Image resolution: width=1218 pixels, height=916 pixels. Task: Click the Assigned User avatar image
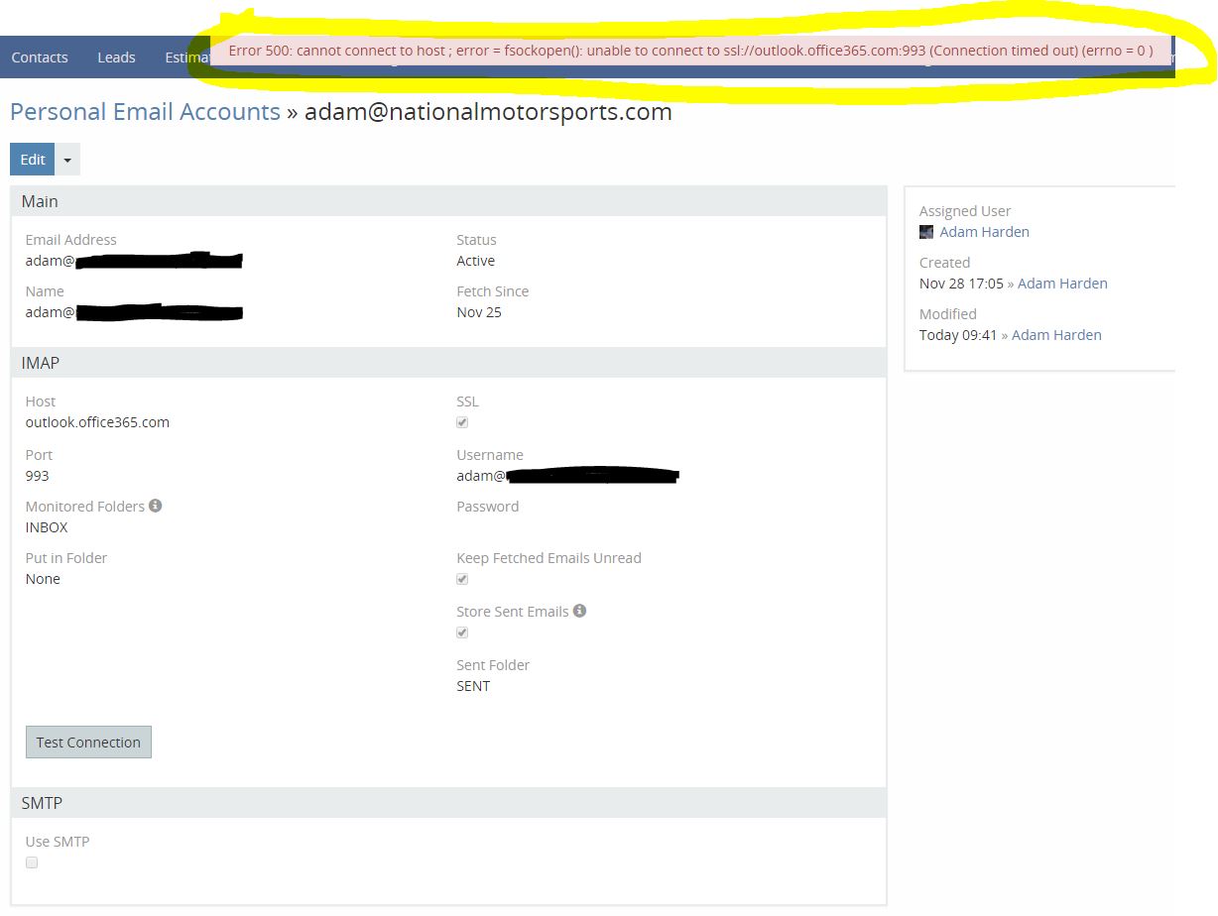point(926,232)
